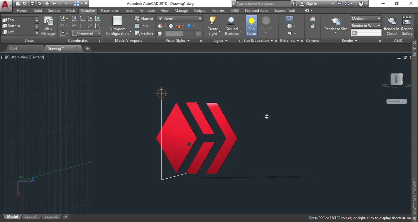Open the *Current* visual style dropdown
The width and height of the screenshot is (418, 222).
pyautogui.click(x=180, y=19)
